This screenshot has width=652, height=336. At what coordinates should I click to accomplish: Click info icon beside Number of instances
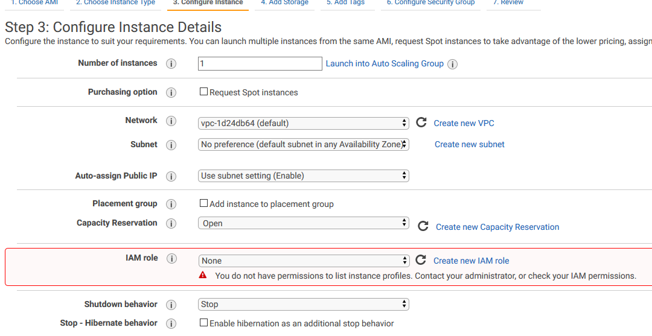click(171, 63)
